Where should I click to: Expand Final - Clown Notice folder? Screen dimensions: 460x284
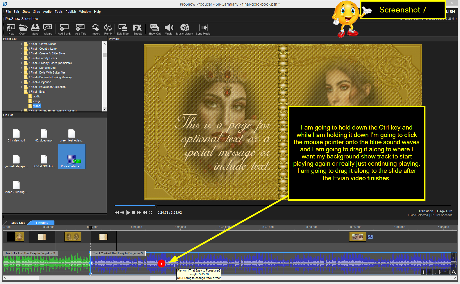tap(22, 44)
